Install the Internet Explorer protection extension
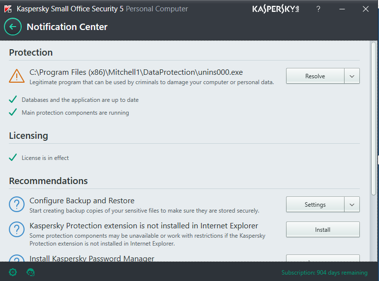 (323, 229)
